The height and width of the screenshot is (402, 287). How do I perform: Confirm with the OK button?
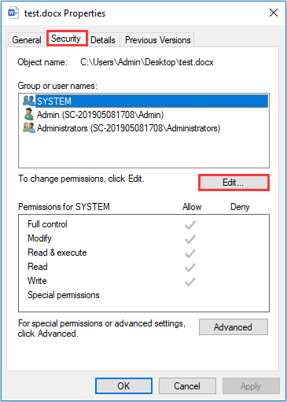tap(123, 385)
